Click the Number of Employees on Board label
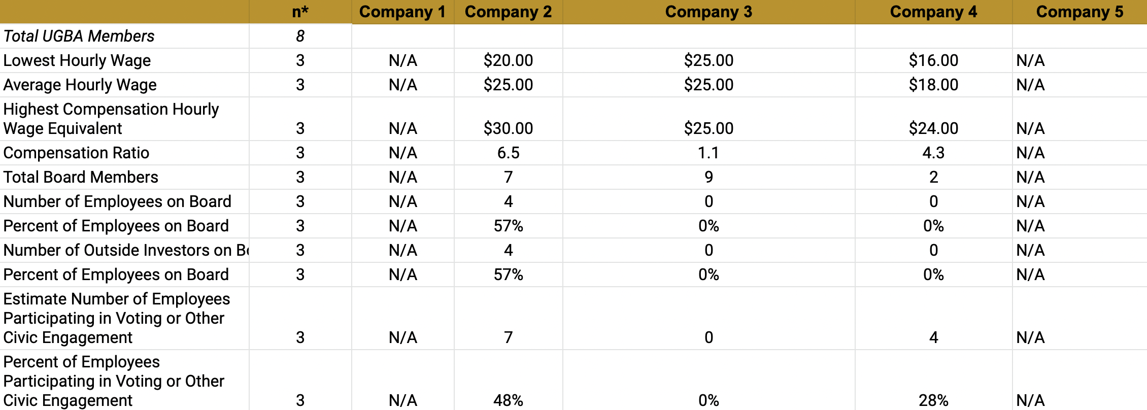Viewport: 1147px width, 410px height. (x=117, y=201)
